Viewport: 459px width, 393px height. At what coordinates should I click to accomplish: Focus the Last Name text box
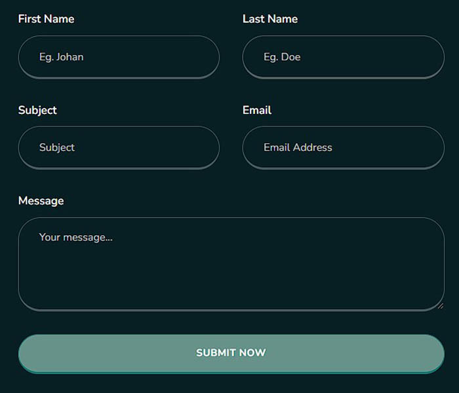[343, 57]
